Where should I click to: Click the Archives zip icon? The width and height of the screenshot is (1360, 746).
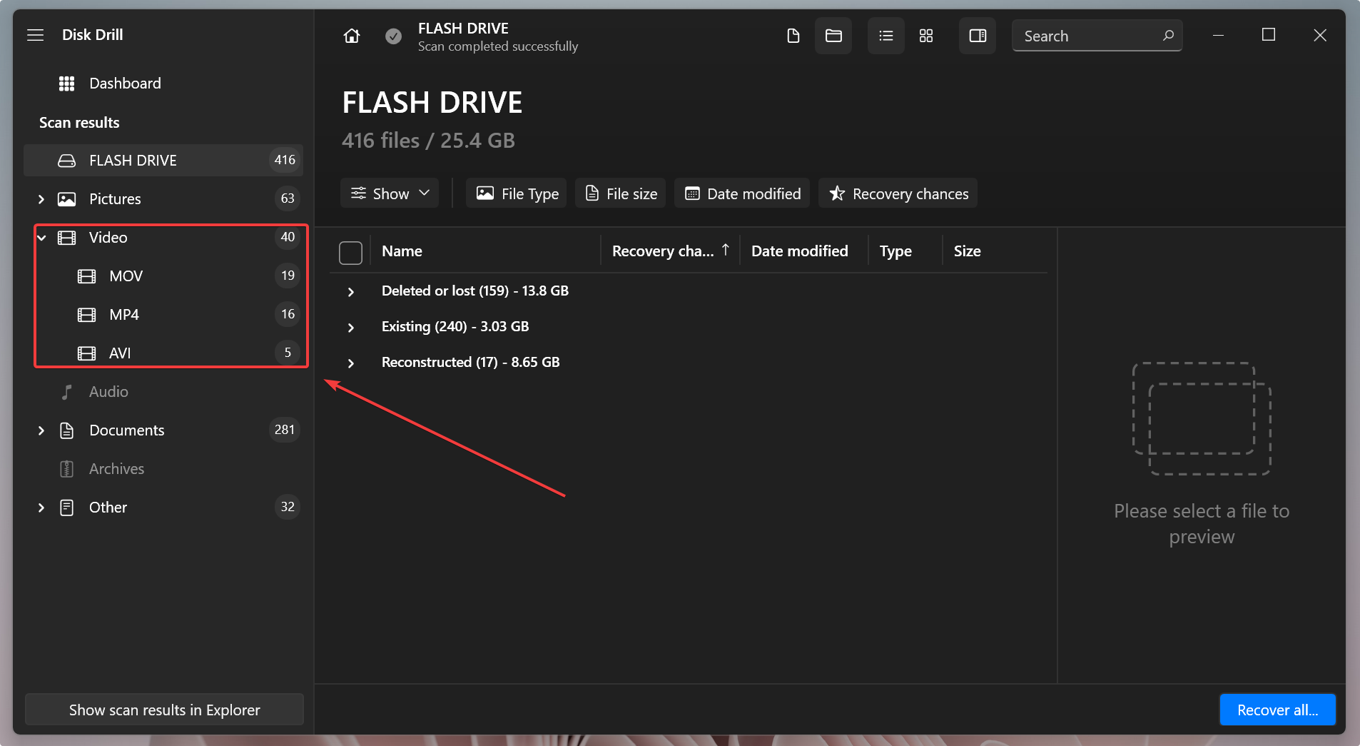pos(66,469)
